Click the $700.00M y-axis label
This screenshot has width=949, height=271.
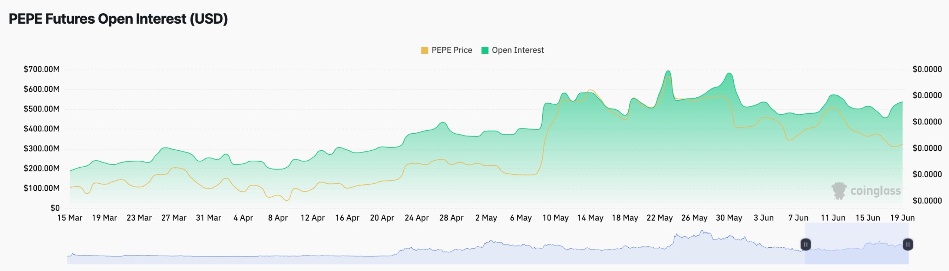[42, 69]
